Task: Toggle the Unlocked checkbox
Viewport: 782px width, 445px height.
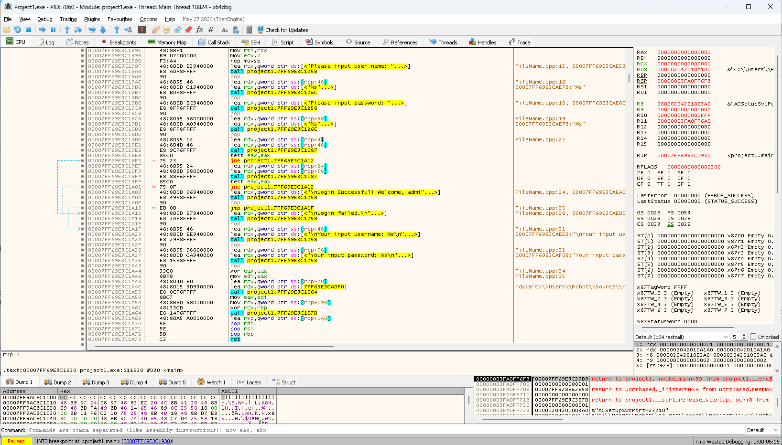Action: (x=753, y=337)
